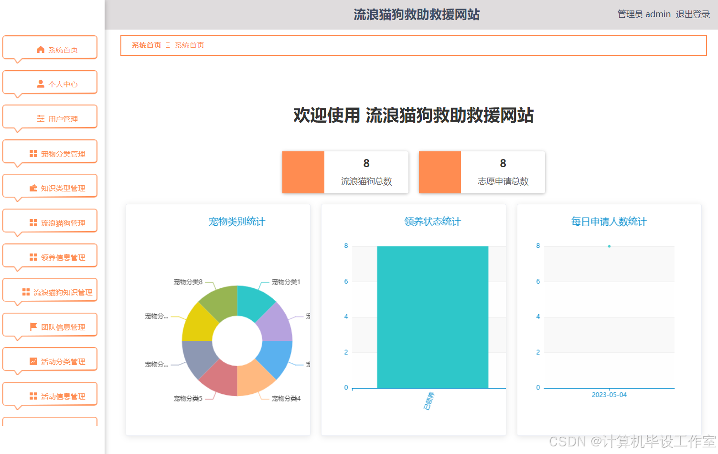
Task: Click the teal 已领养 bar
Action: (x=433, y=317)
